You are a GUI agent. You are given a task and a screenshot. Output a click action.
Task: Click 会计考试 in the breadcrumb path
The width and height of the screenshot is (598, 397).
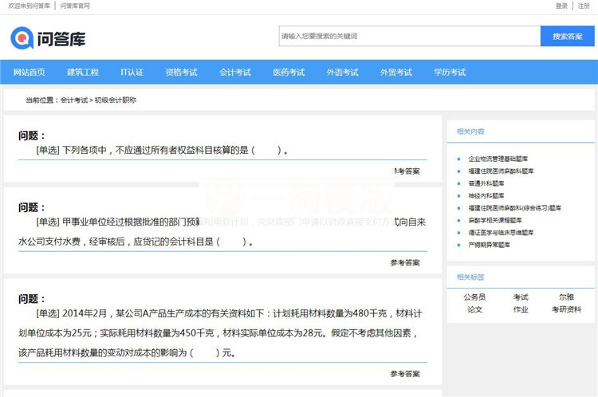pyautogui.click(x=74, y=100)
